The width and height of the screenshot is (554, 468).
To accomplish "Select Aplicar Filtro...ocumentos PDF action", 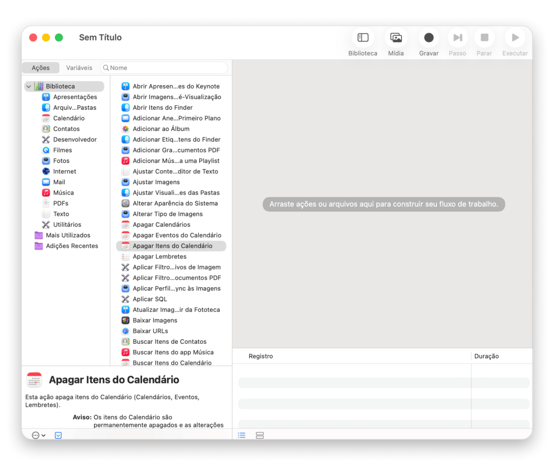I will (x=171, y=278).
